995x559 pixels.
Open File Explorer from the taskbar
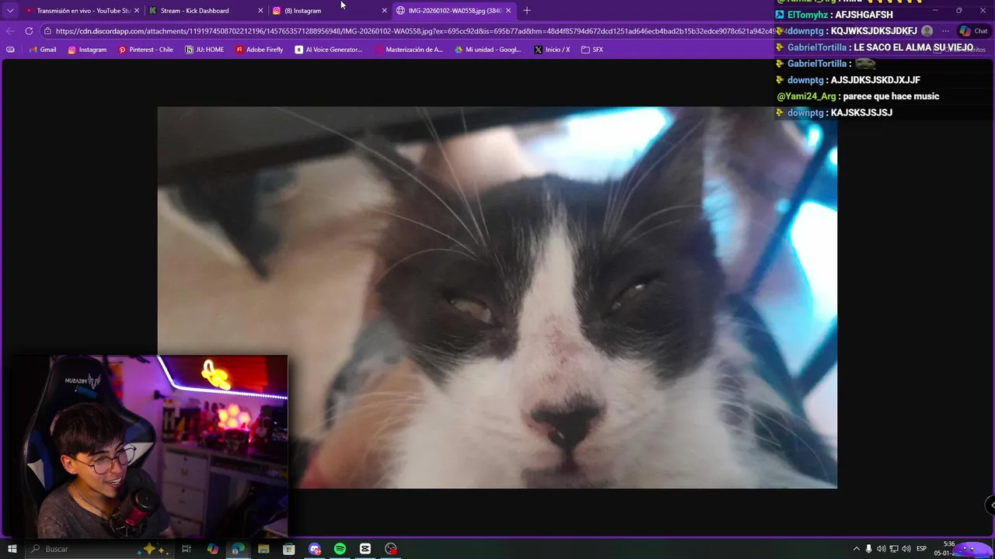point(264,549)
